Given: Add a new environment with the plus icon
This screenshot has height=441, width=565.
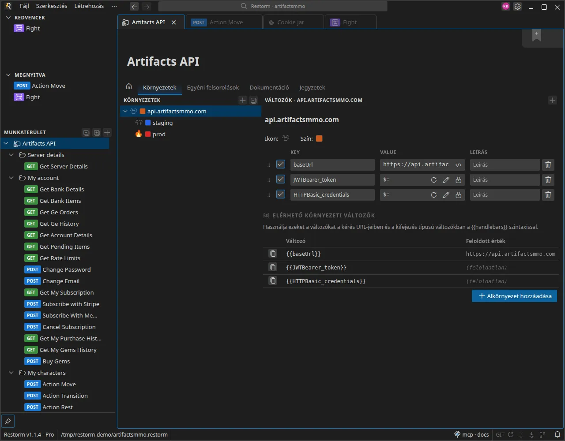Looking at the screenshot, I should coord(242,100).
